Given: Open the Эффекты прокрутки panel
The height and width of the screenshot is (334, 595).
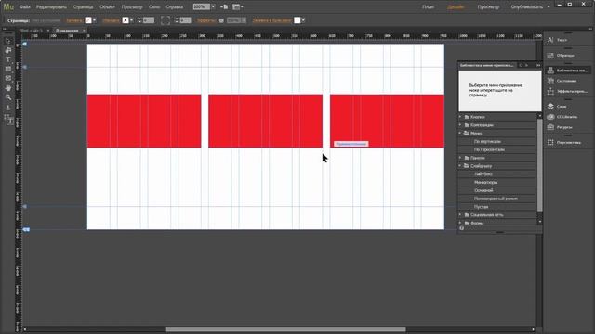Looking at the screenshot, I should (568, 91).
